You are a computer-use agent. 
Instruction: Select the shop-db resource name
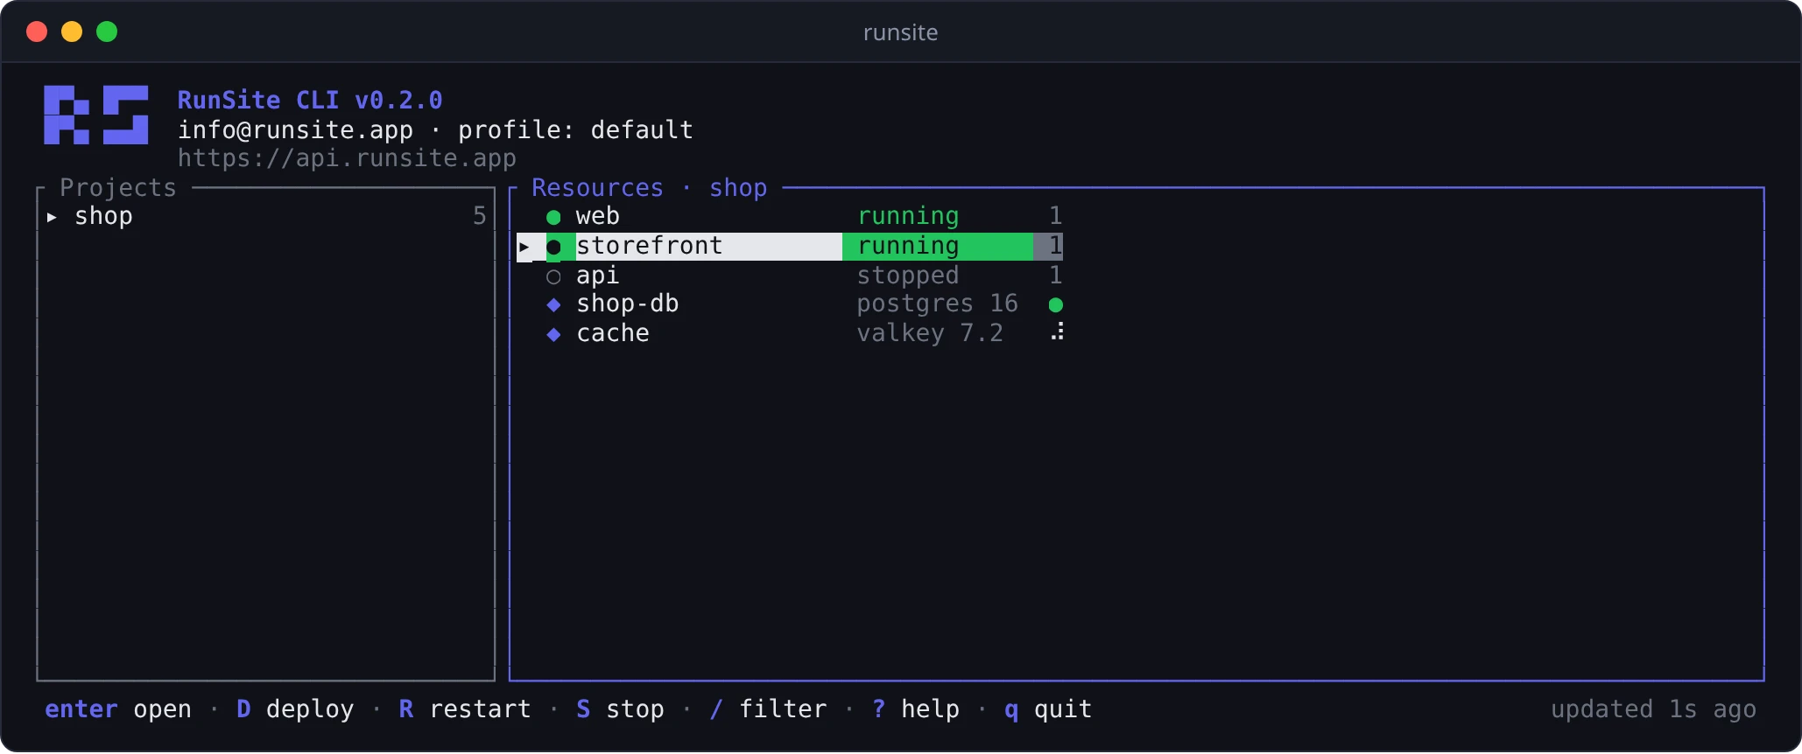click(627, 304)
